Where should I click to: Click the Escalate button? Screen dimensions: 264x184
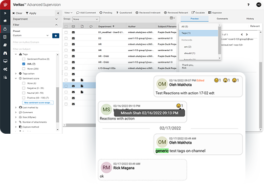[198, 13]
